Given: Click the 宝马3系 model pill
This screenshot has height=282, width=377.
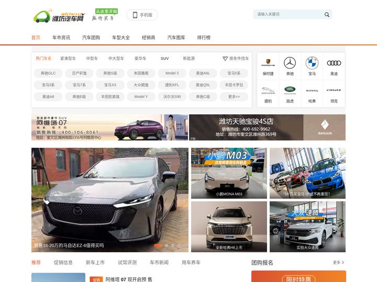Looking at the screenshot, I should click(x=48, y=85).
